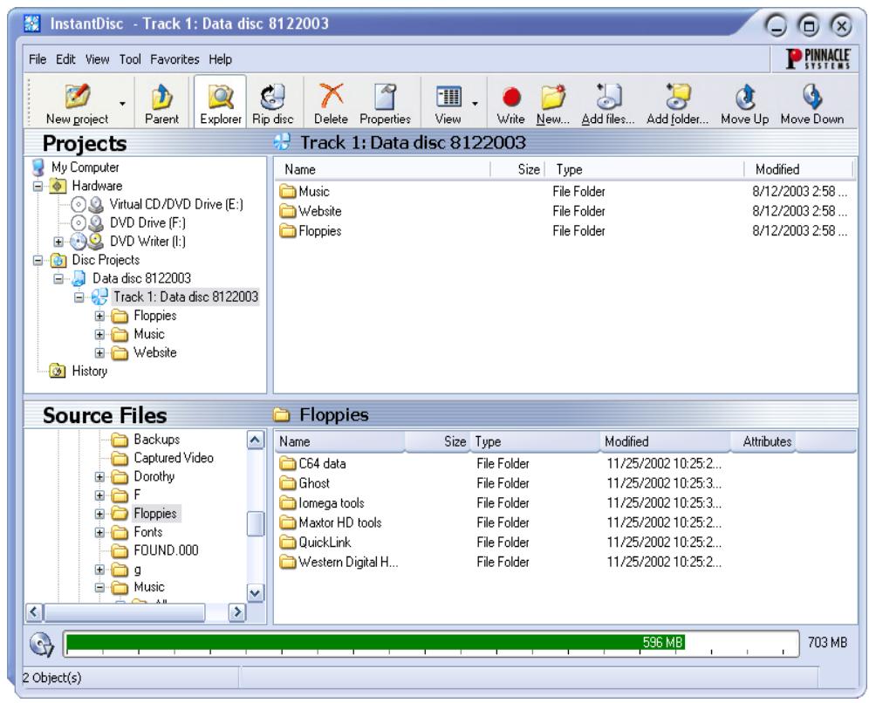Open the File menu
This screenshot has height=703, width=869.
[38, 59]
